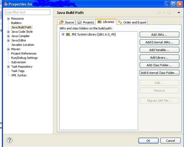Select Project References tree item
This screenshot has height=147, width=184.
coord(24,54)
